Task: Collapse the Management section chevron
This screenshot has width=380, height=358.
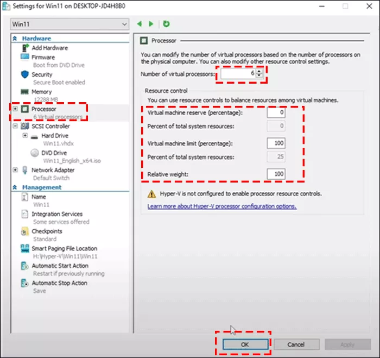Action: click(15, 187)
